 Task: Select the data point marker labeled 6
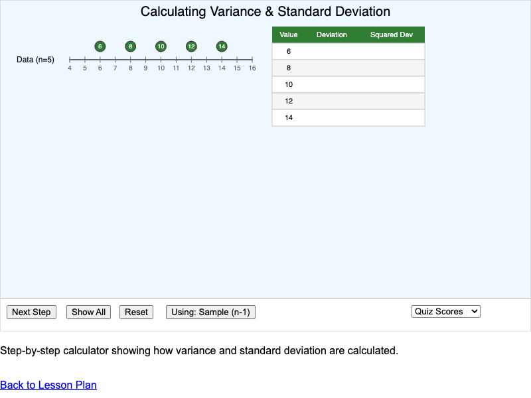[x=100, y=46]
